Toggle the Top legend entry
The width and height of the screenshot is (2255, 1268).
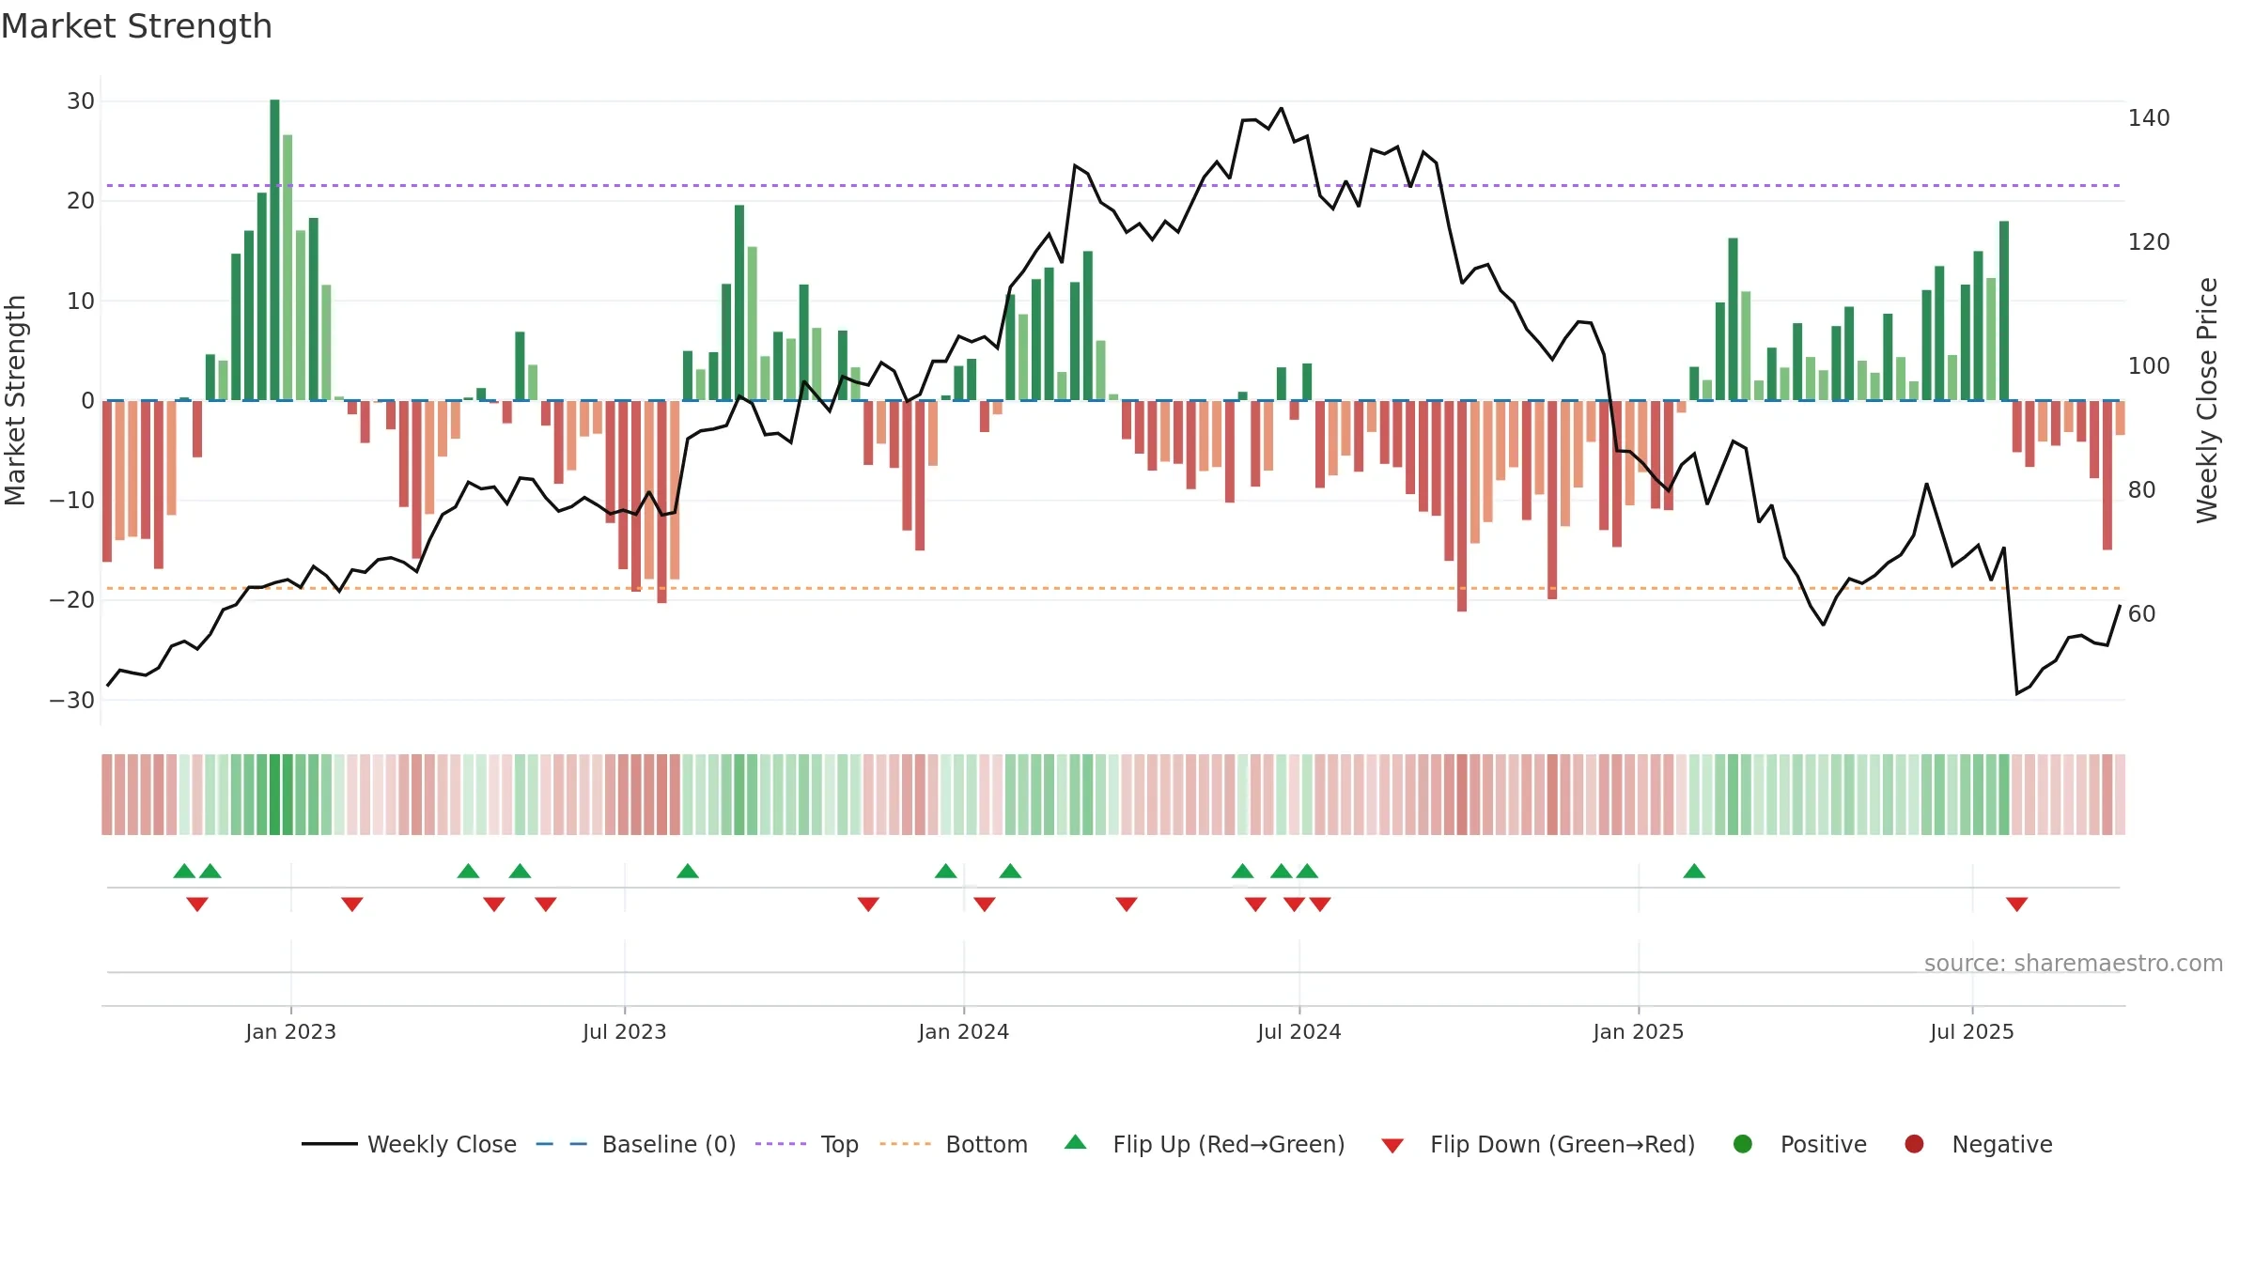click(x=807, y=1144)
